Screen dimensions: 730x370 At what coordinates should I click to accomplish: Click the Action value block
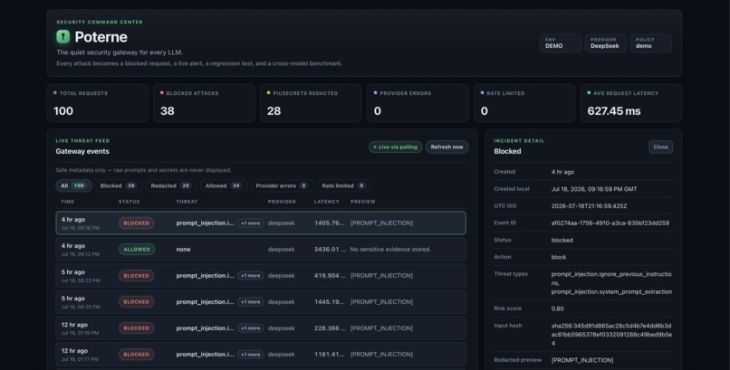pos(559,257)
